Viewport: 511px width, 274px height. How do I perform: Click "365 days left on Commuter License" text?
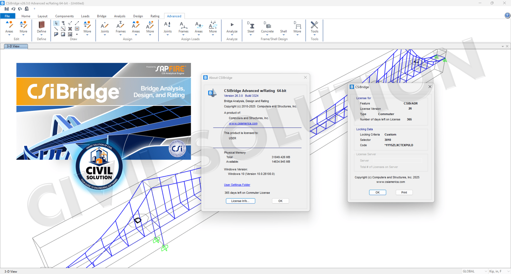[247, 193]
